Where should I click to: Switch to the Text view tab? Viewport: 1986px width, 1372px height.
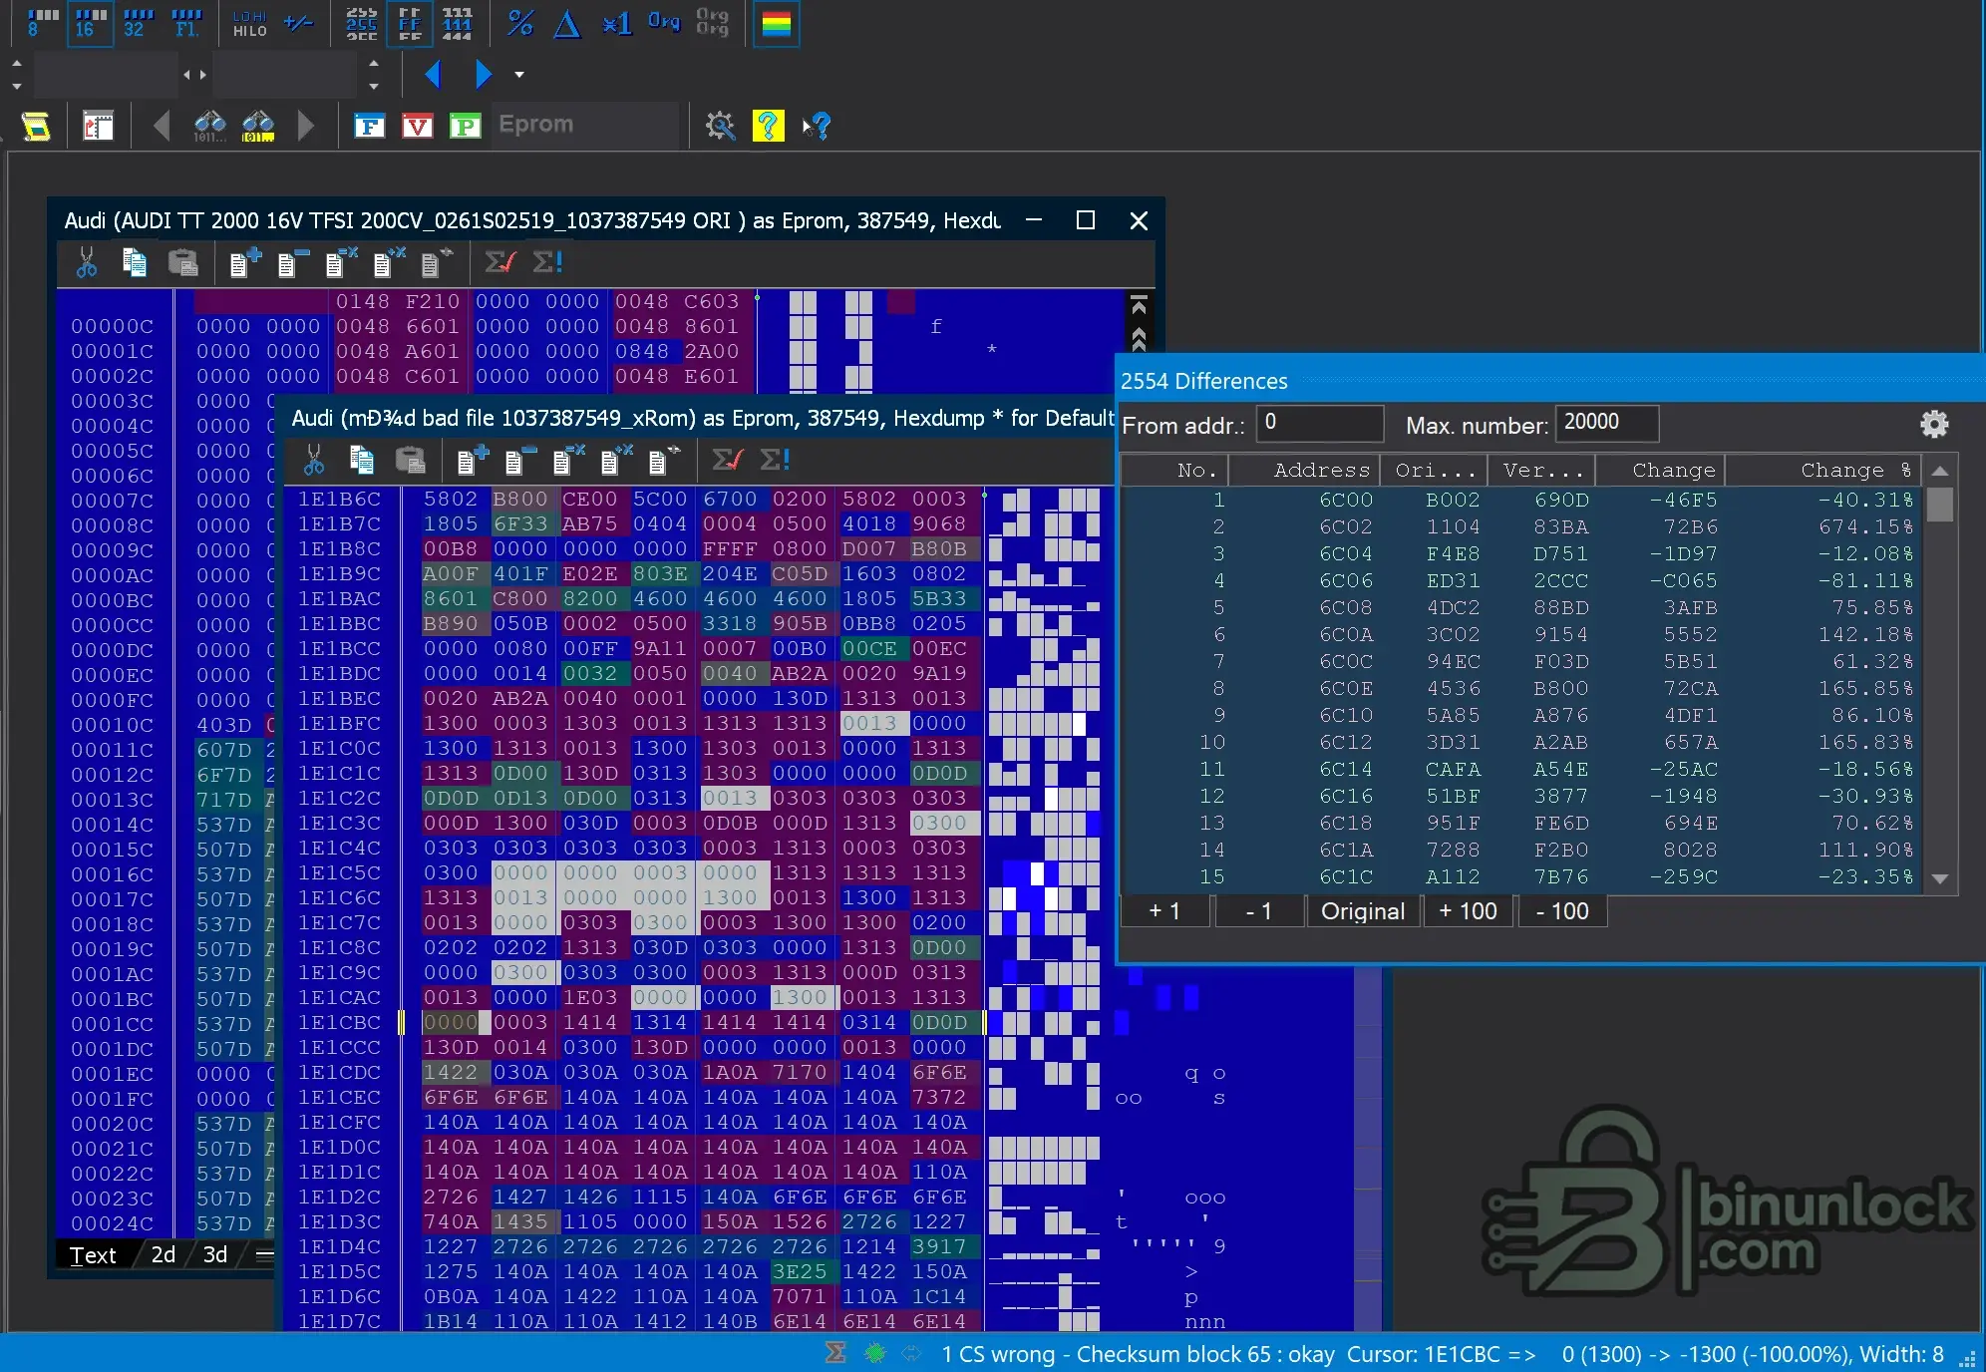[93, 1255]
